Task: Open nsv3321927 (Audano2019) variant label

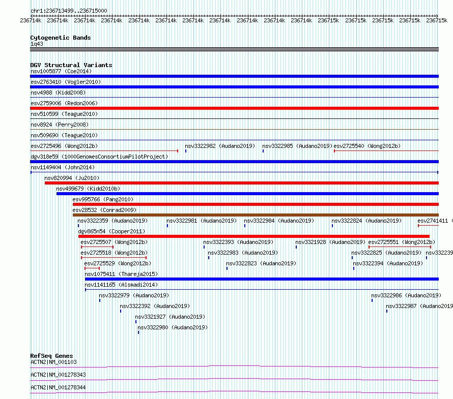Action: pyautogui.click(x=170, y=317)
